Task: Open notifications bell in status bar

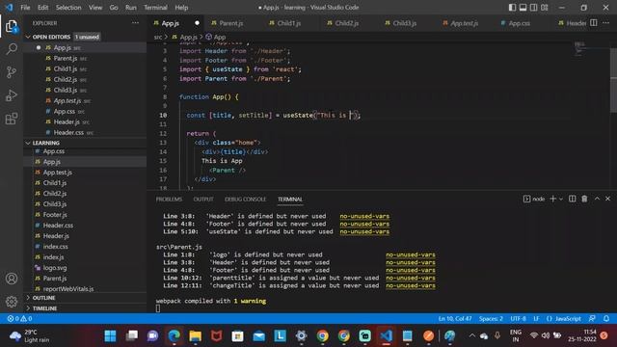Action: pyautogui.click(x=606, y=319)
